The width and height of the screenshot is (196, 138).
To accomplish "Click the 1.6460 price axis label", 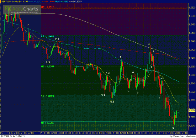I will click(x=192, y=33).
